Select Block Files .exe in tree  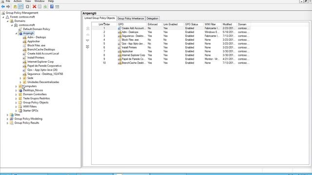(x=36, y=45)
